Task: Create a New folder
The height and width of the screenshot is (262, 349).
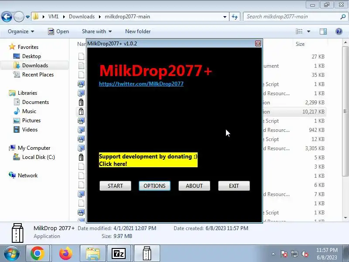Action: [138, 31]
